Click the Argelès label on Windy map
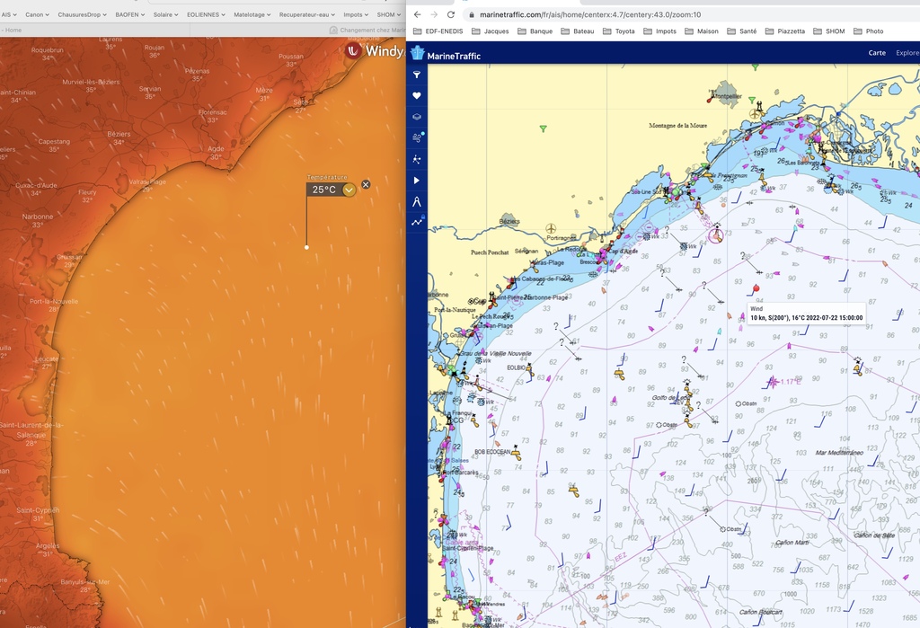 [x=48, y=546]
